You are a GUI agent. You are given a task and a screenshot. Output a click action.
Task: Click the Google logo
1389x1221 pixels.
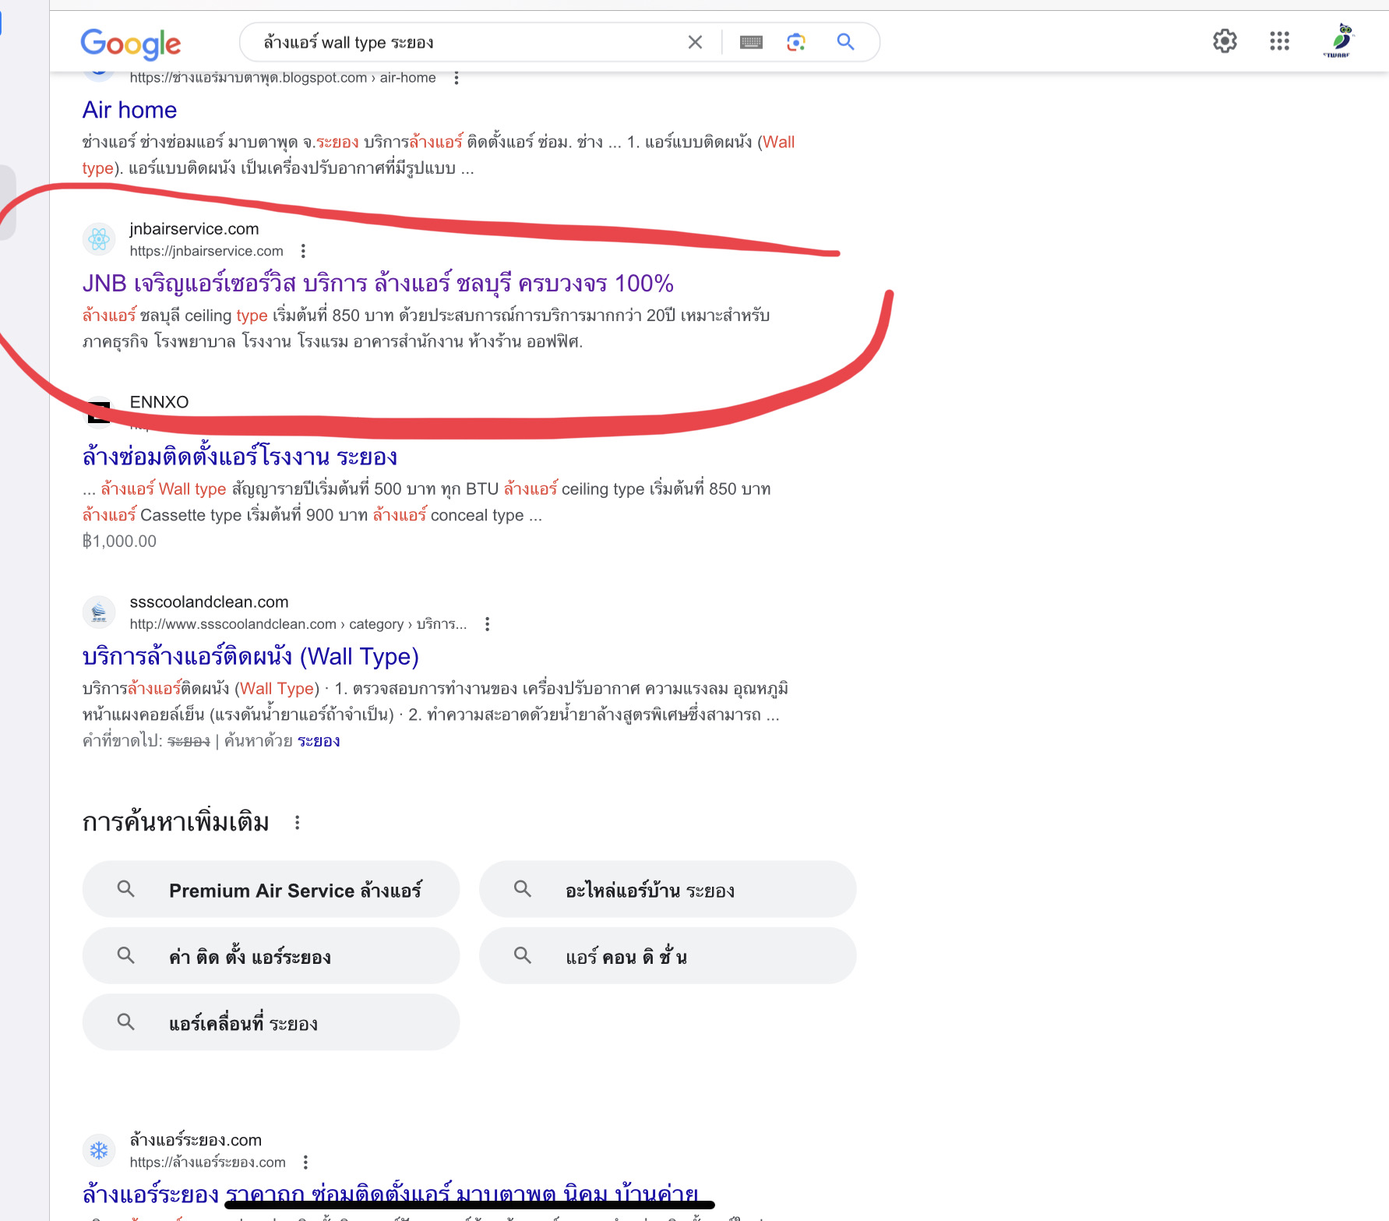130,44
